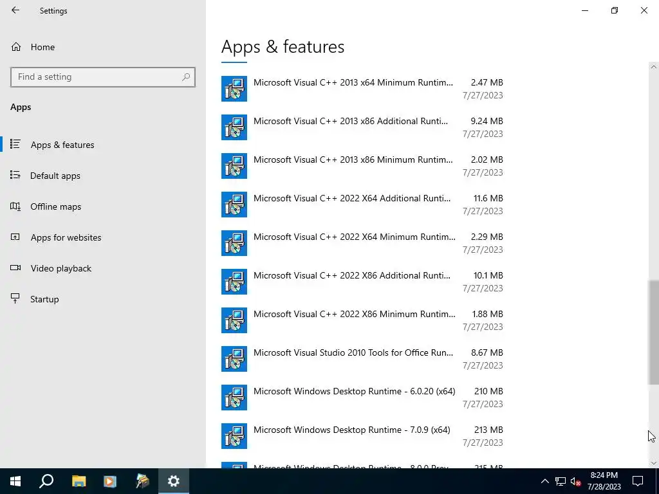The height and width of the screenshot is (494, 659).
Task: Open Apps for websites settings
Action: click(103, 237)
